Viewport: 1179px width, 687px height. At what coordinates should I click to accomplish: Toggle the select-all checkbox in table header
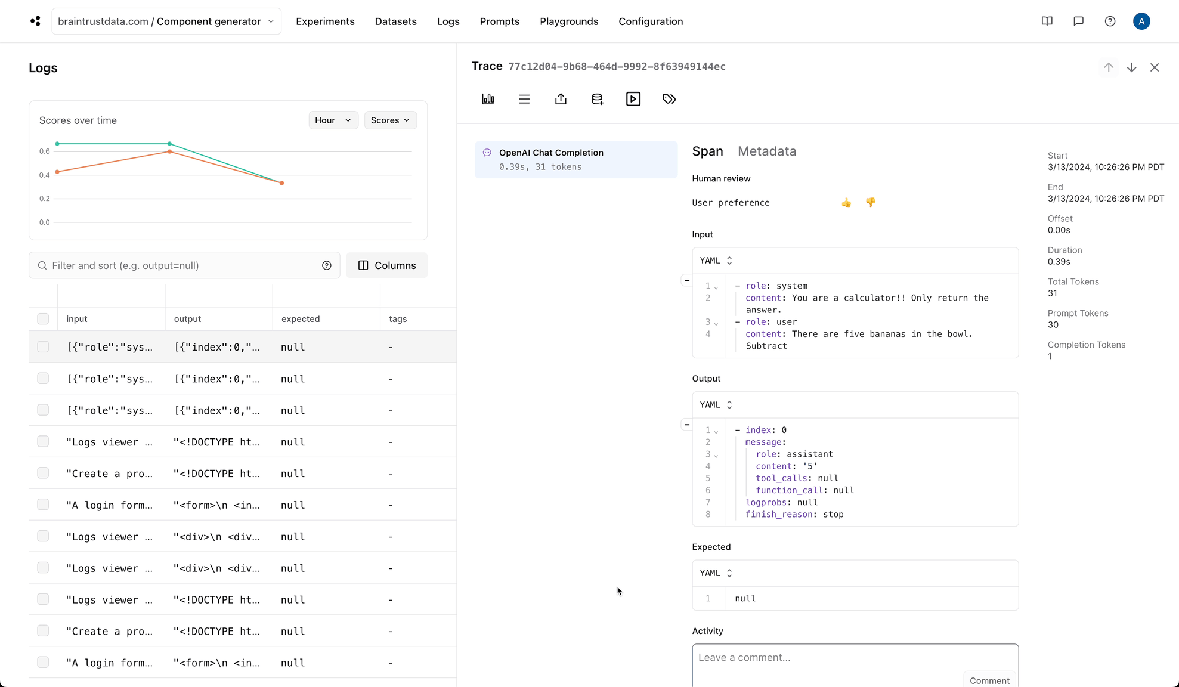(x=44, y=318)
